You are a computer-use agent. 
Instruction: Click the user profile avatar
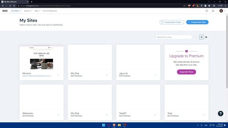point(221,11)
